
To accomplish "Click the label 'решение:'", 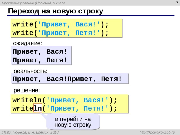I will point(27,90).
